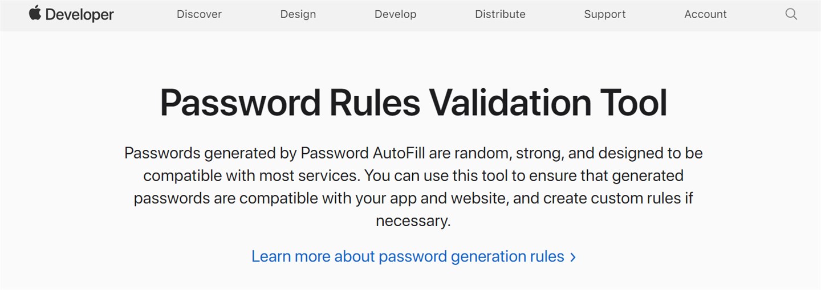This screenshot has width=821, height=290.
Task: Click the word "Password" in the heading
Action: pyautogui.click(x=240, y=103)
